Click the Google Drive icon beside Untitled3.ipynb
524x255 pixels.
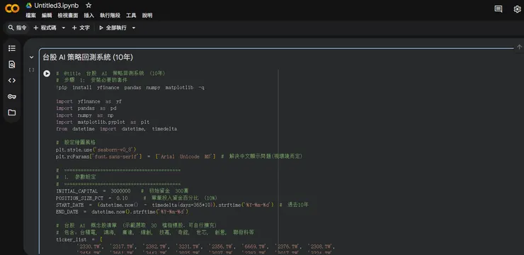click(x=29, y=6)
